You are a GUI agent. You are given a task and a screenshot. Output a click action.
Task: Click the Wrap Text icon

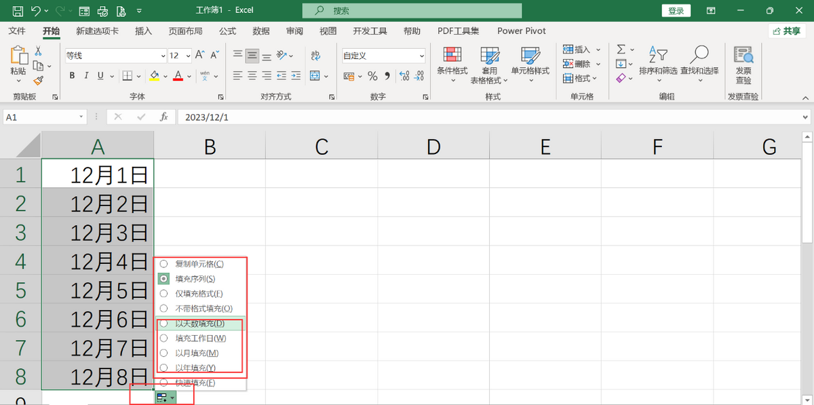[x=315, y=55]
